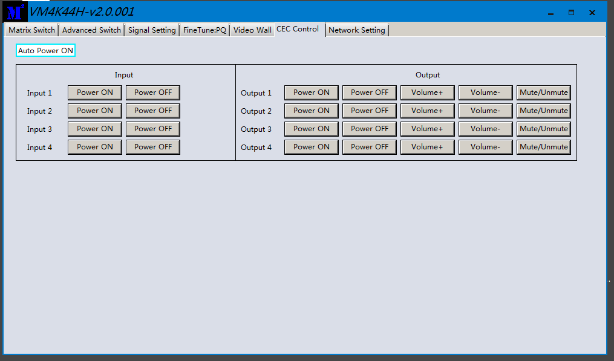614x361 pixels.
Task: Toggle the Auto Power ON option
Action: pyautogui.click(x=45, y=51)
